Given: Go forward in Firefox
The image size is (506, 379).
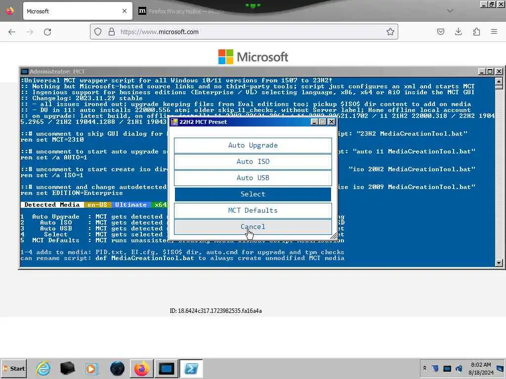Looking at the screenshot, I should pyautogui.click(x=30, y=32).
